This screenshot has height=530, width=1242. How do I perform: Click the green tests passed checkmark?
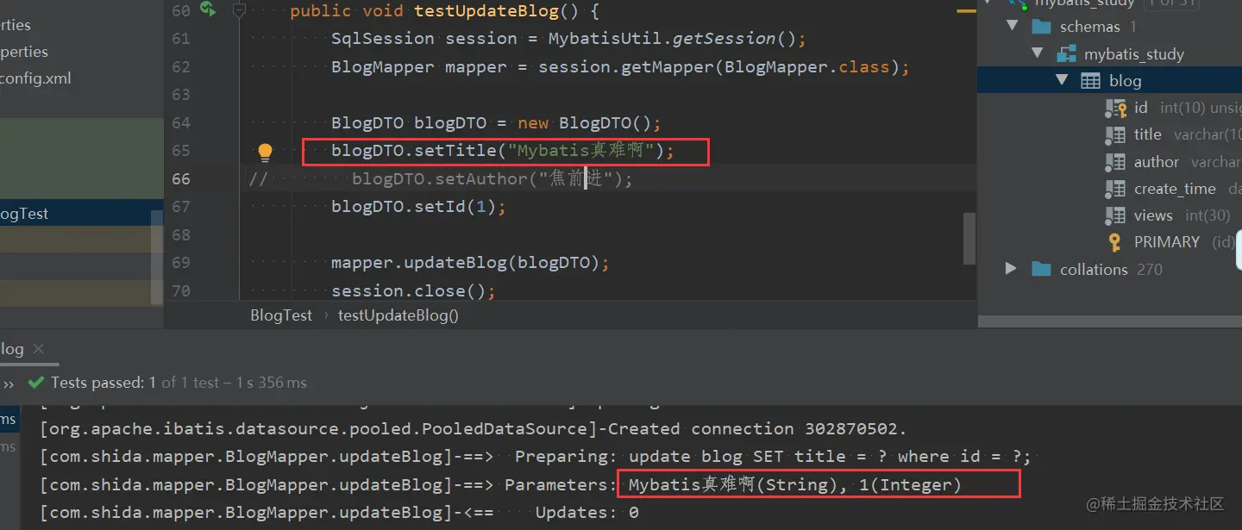[35, 383]
